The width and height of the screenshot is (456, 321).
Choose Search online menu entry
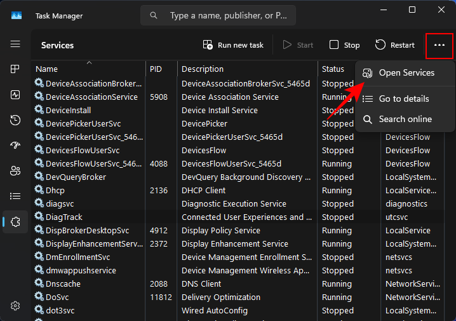pyautogui.click(x=405, y=120)
